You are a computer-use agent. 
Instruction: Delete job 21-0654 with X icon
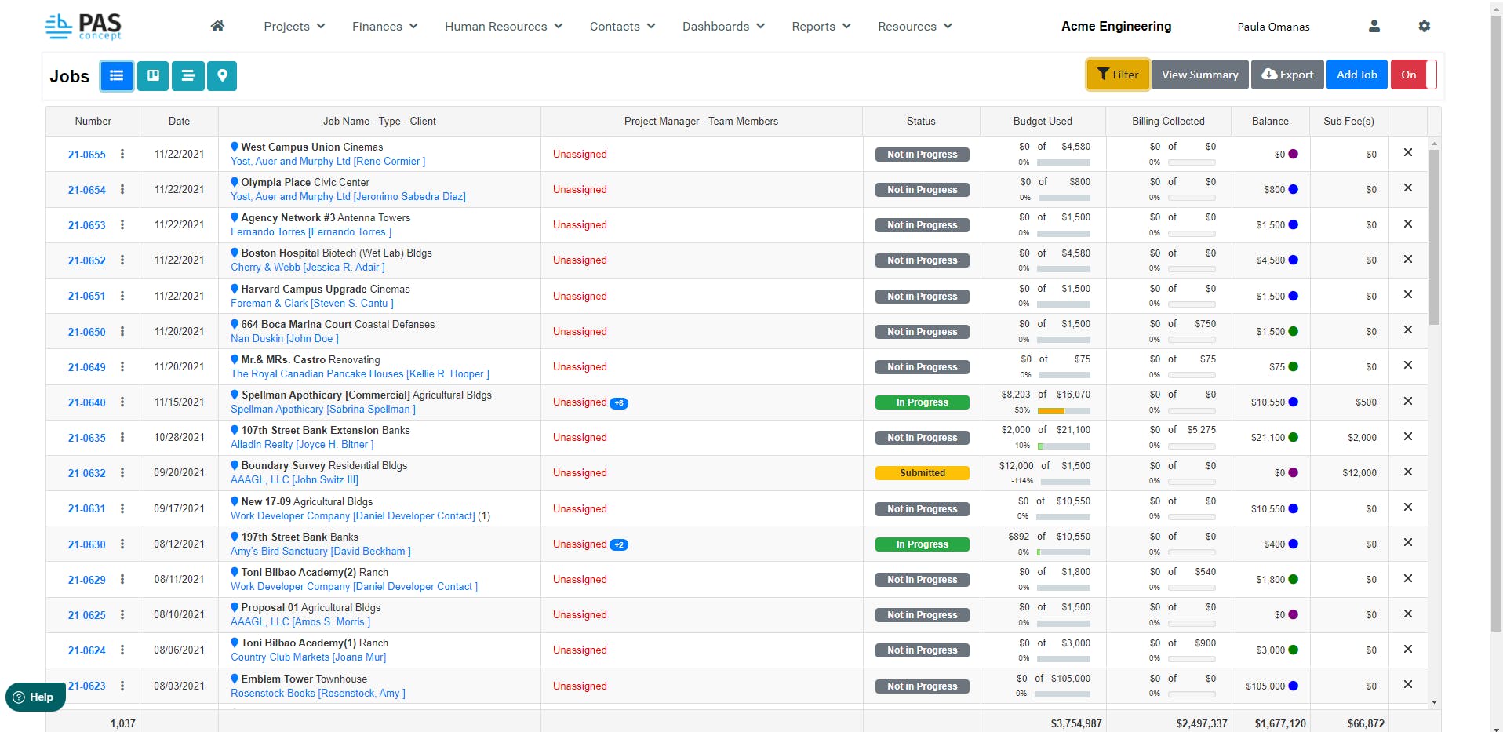pos(1407,188)
